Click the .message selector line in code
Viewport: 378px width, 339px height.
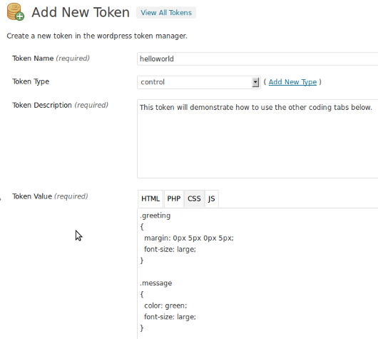[155, 283]
